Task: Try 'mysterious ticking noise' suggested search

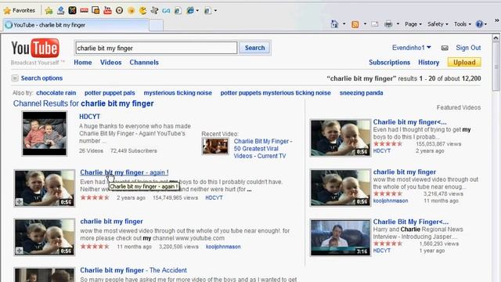Action: pos(178,92)
